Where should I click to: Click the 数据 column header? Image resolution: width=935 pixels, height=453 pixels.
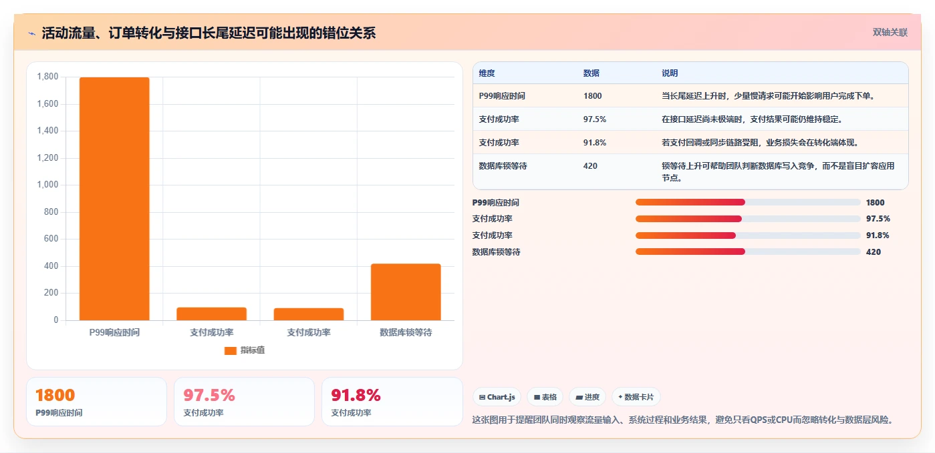point(591,73)
